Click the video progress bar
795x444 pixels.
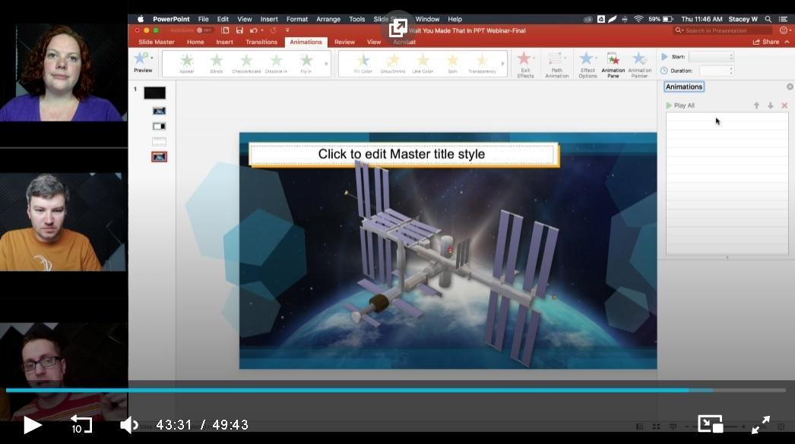pyautogui.click(x=395, y=390)
